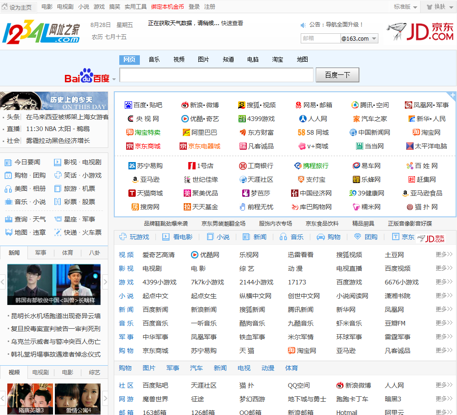The width and height of the screenshot is (457, 415).
Task: Click the 搜狐·视频 icon
Action: coord(241,105)
